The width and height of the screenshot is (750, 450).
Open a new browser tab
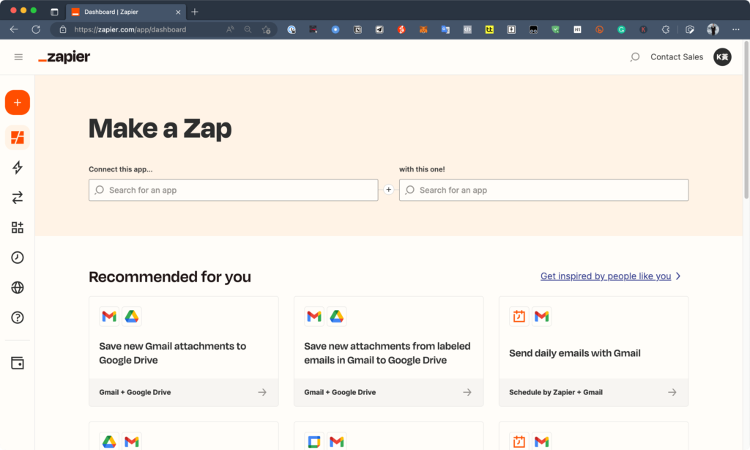[195, 12]
